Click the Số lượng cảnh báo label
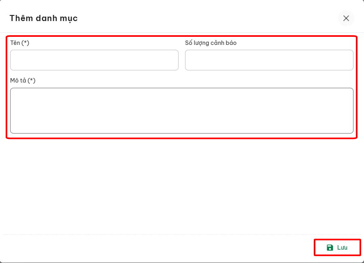Image resolution: width=364 pixels, height=263 pixels. 211,43
